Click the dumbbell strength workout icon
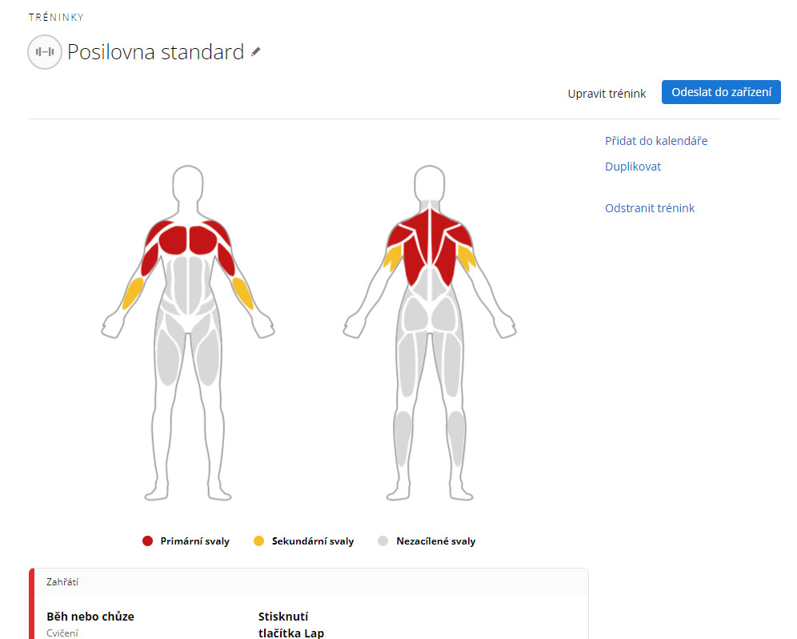The height and width of the screenshot is (639, 797). [45, 52]
